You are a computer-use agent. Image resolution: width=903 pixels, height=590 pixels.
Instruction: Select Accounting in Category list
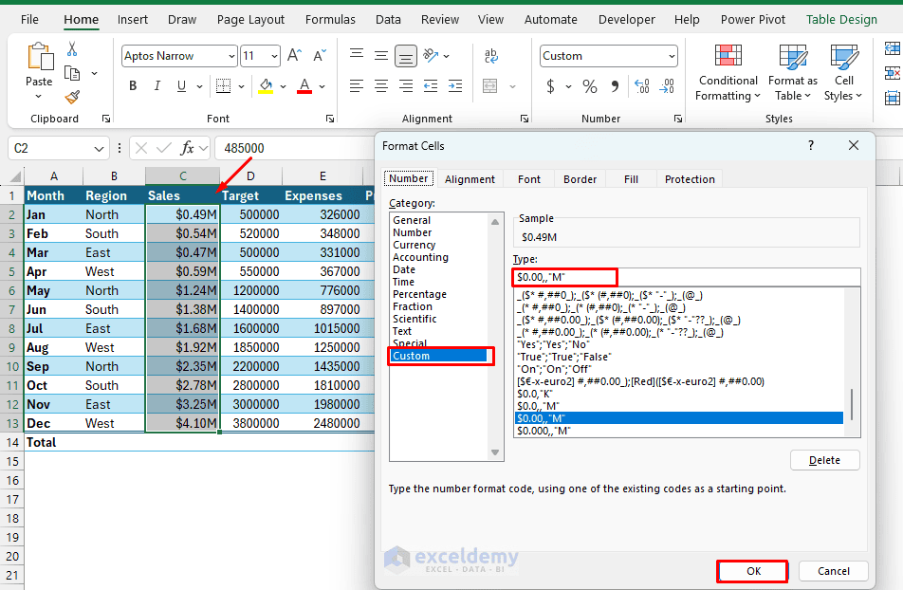pyautogui.click(x=420, y=258)
